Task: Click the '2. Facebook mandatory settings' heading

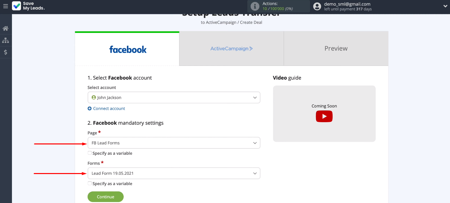Action: (126, 123)
